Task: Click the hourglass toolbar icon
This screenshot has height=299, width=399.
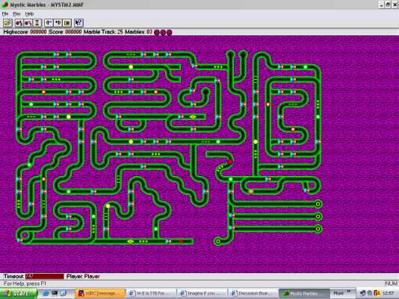Action: (37, 23)
